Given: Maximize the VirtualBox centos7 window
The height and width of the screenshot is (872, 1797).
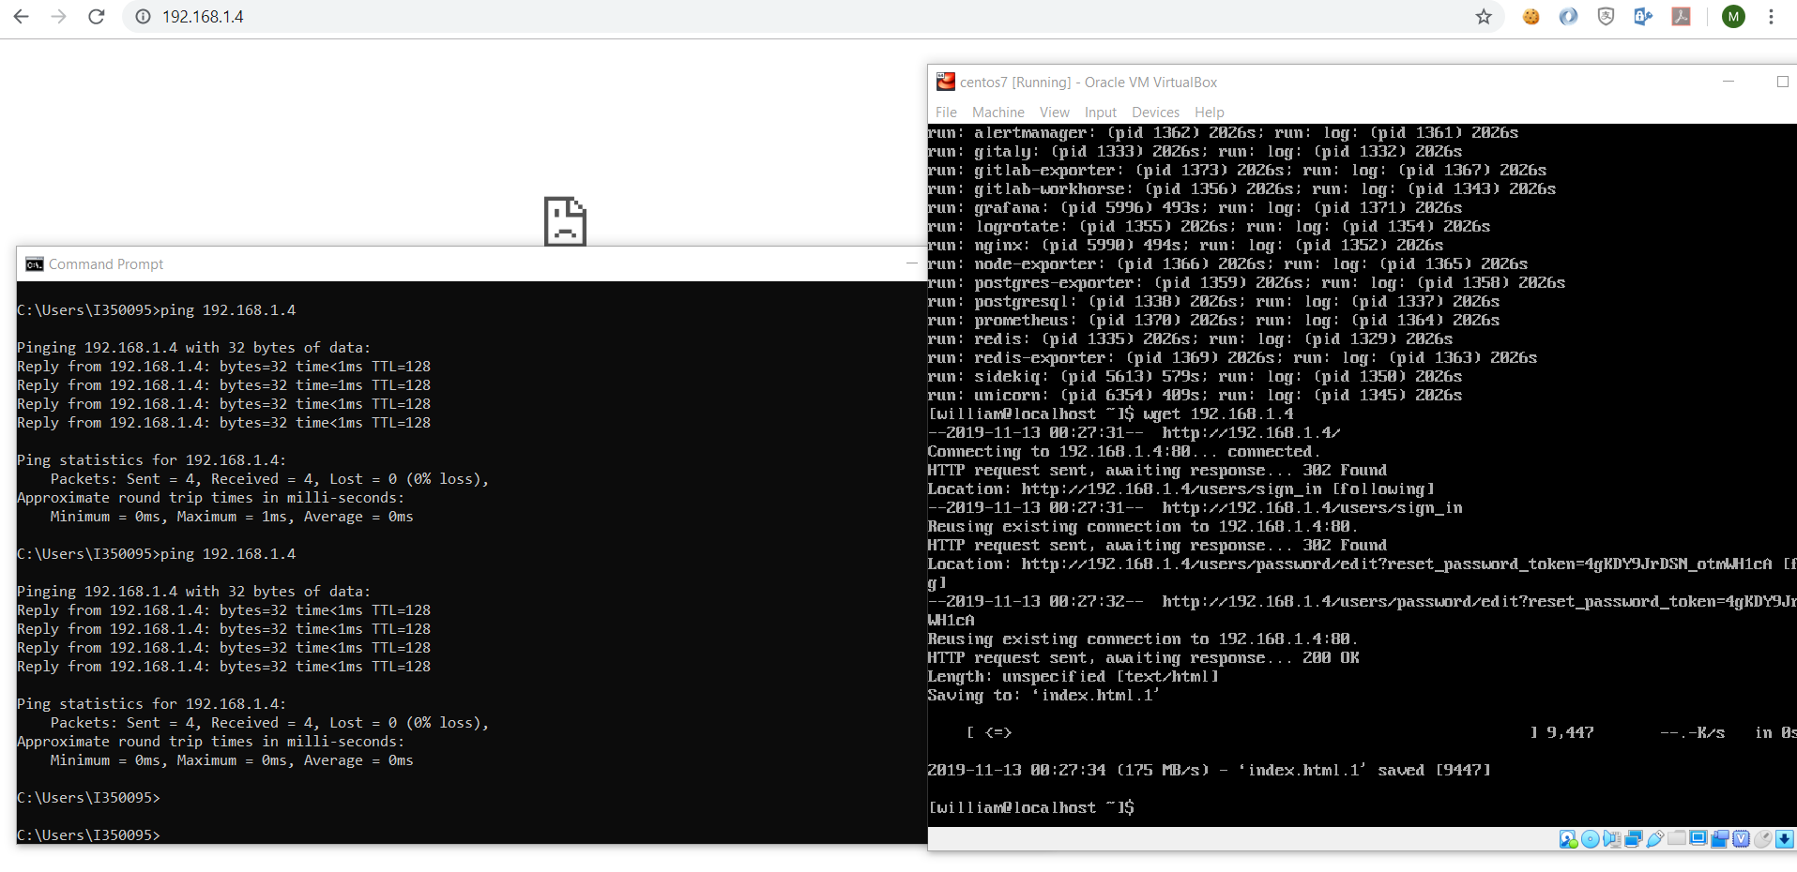Looking at the screenshot, I should [x=1782, y=82].
